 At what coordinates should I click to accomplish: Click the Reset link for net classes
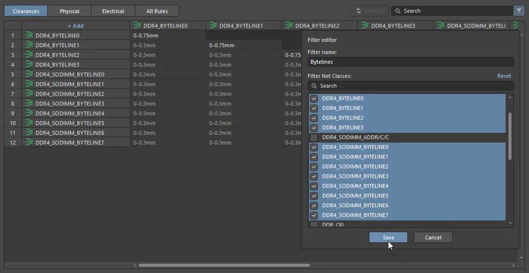[504, 76]
